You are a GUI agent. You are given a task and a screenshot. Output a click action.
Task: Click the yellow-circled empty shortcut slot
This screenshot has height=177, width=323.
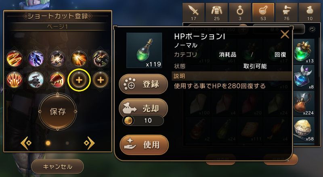(x=79, y=80)
